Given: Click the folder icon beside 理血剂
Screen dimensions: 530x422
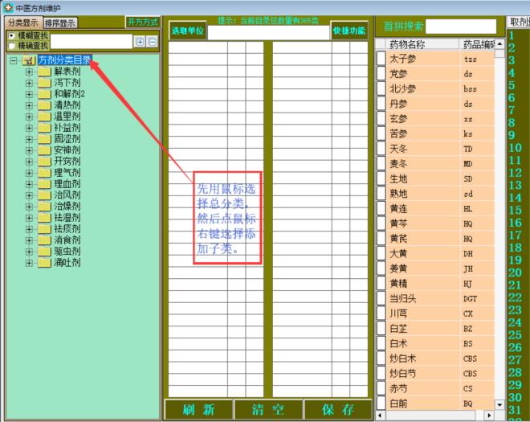Looking at the screenshot, I should coord(43,183).
